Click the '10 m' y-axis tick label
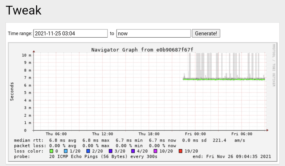 point(26,55)
